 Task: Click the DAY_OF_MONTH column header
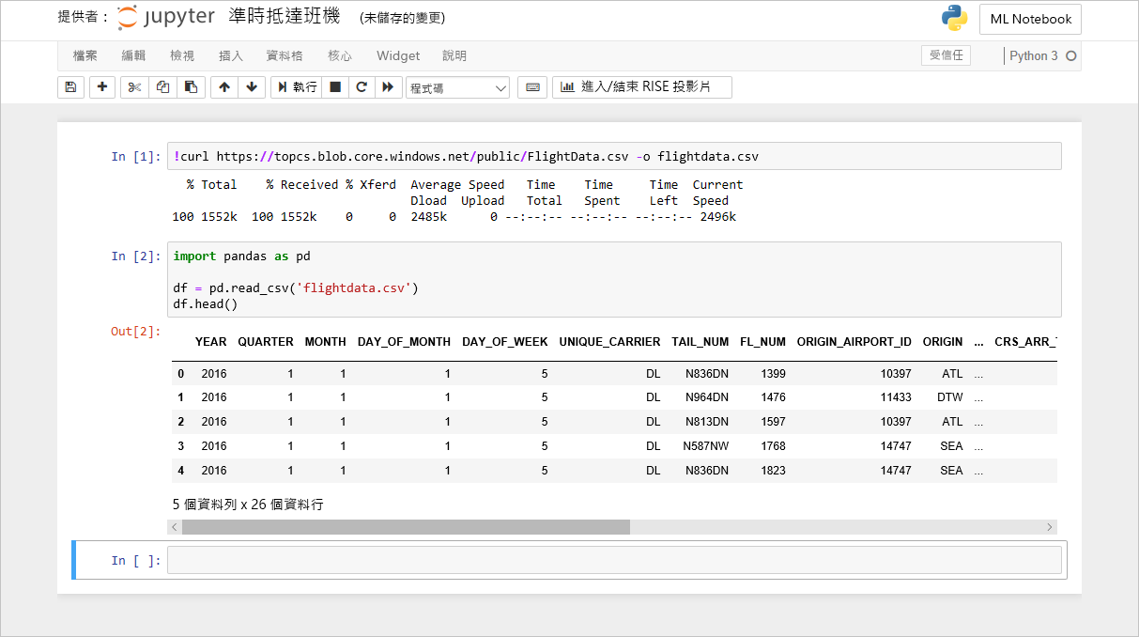pyautogui.click(x=404, y=342)
